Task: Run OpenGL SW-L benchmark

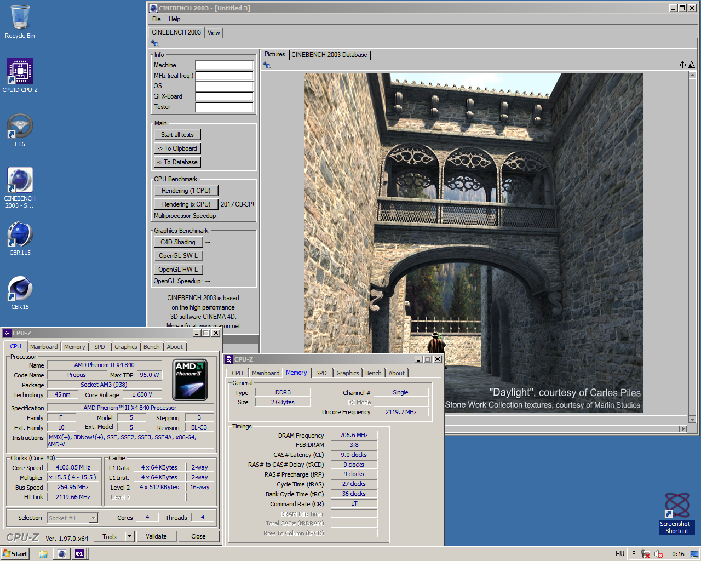Action: (x=178, y=256)
